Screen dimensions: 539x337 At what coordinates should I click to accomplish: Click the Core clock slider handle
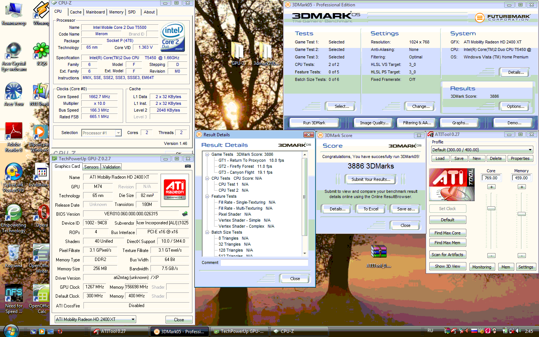point(491,209)
